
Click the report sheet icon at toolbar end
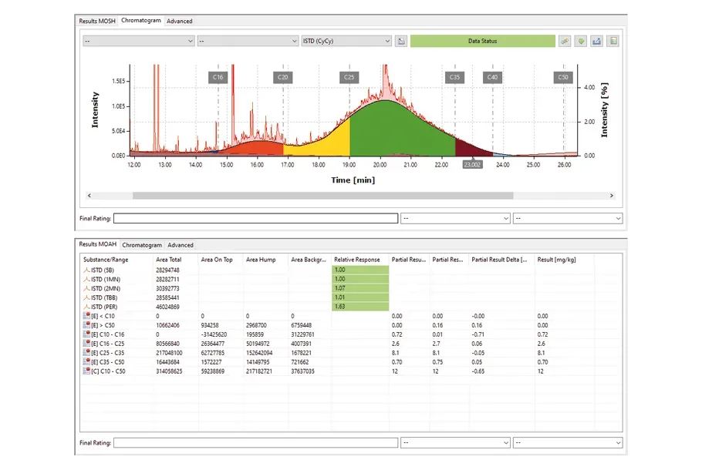tap(613, 41)
